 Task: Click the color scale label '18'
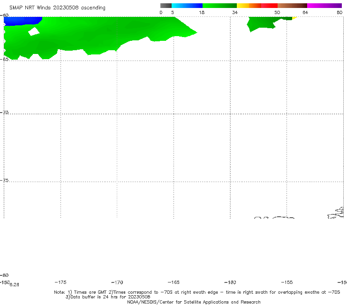tap(202, 12)
